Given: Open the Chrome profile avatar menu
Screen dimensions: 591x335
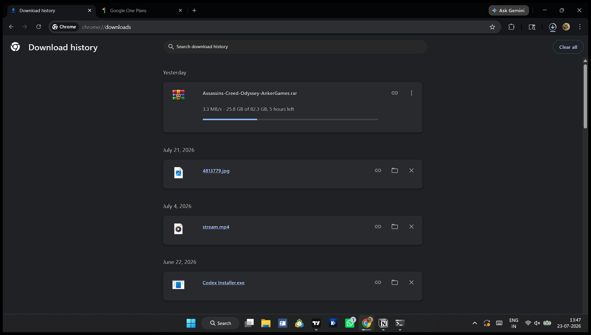Looking at the screenshot, I should (x=566, y=27).
